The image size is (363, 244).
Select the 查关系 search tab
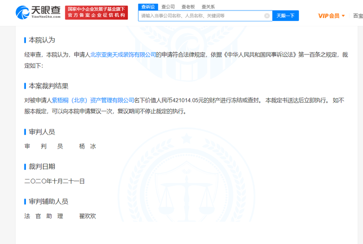[x=208, y=7]
